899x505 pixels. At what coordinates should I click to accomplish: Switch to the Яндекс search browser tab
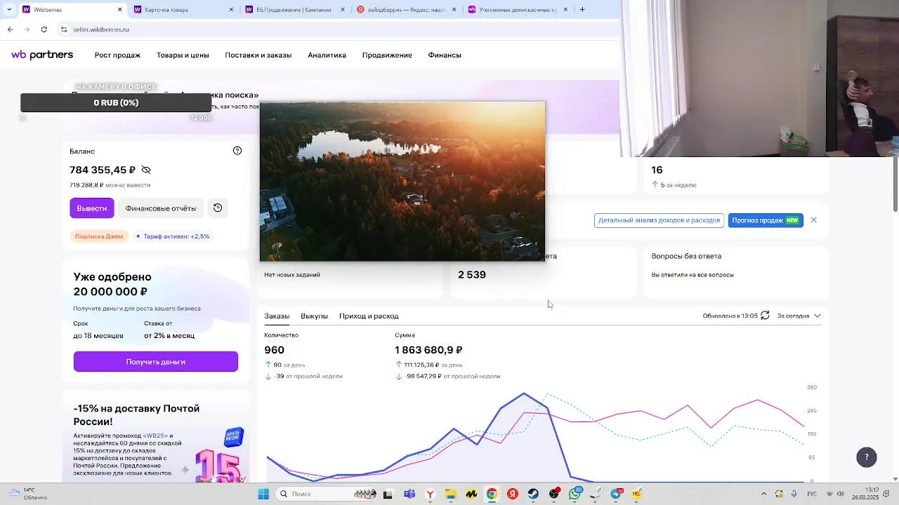(x=405, y=10)
